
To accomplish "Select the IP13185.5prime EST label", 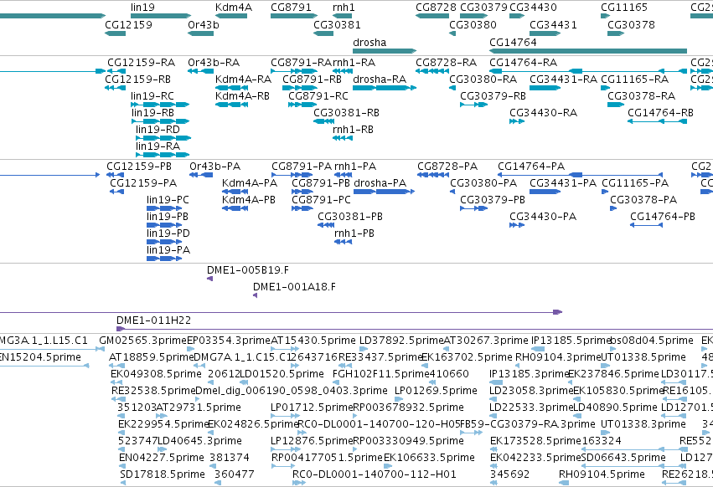I will [x=571, y=341].
